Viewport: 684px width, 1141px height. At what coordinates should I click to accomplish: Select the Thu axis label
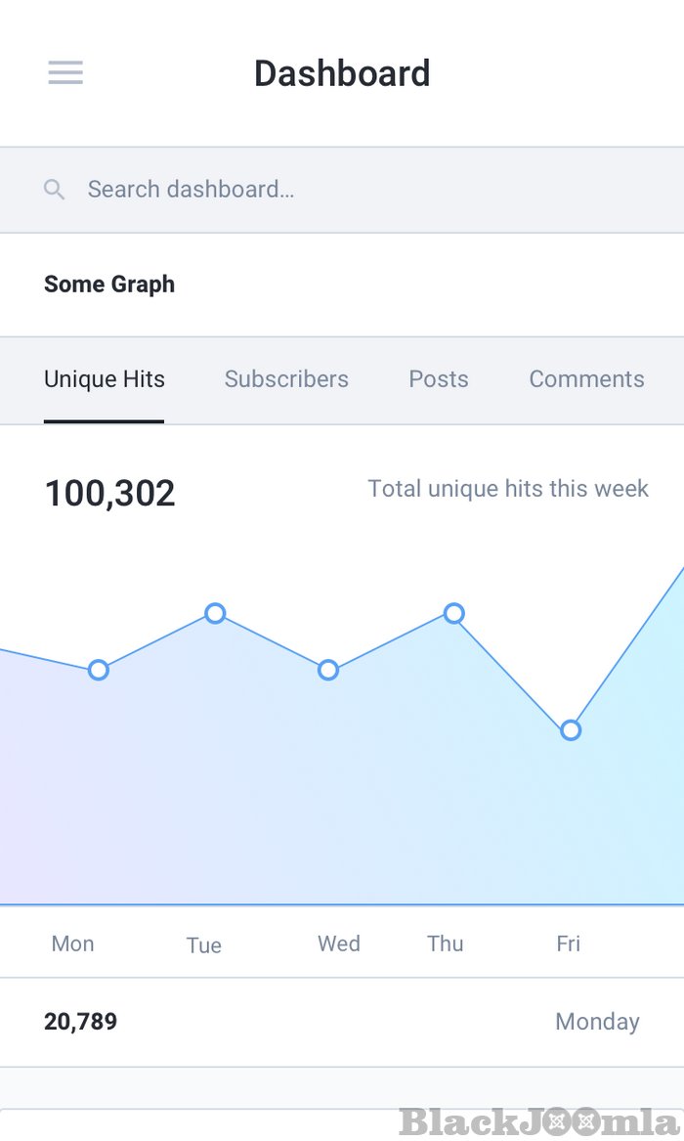tap(446, 944)
